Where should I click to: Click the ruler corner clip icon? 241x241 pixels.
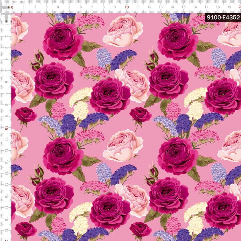pyautogui.click(x=5, y=12)
